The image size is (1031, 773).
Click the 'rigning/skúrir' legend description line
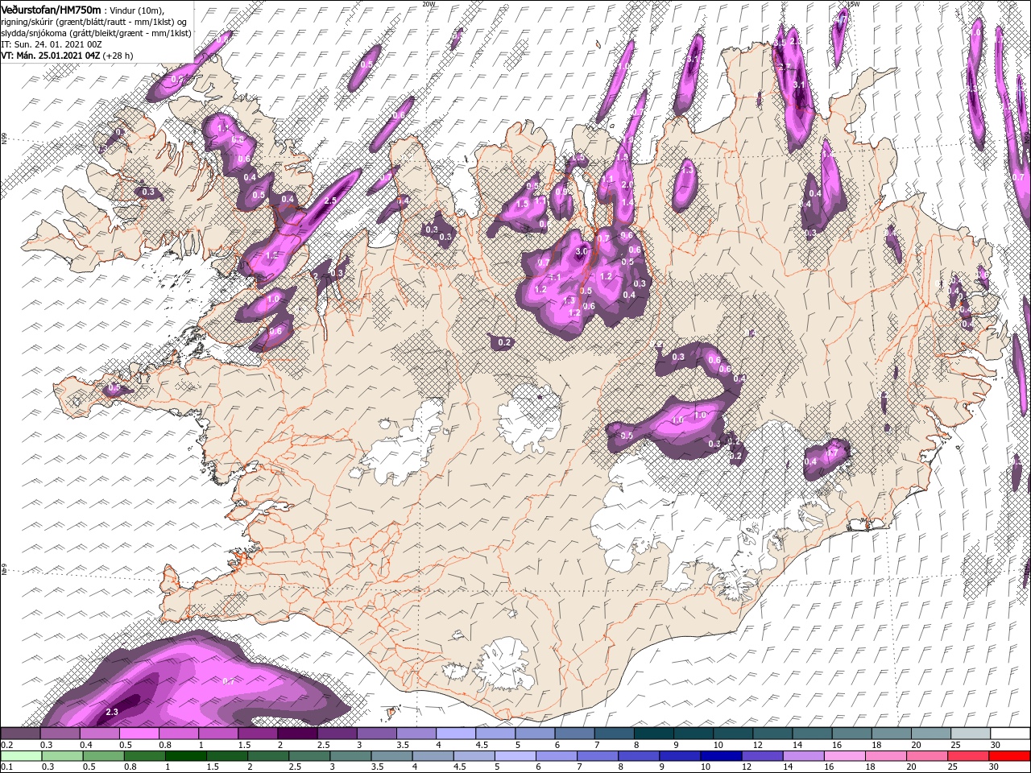coord(93,21)
